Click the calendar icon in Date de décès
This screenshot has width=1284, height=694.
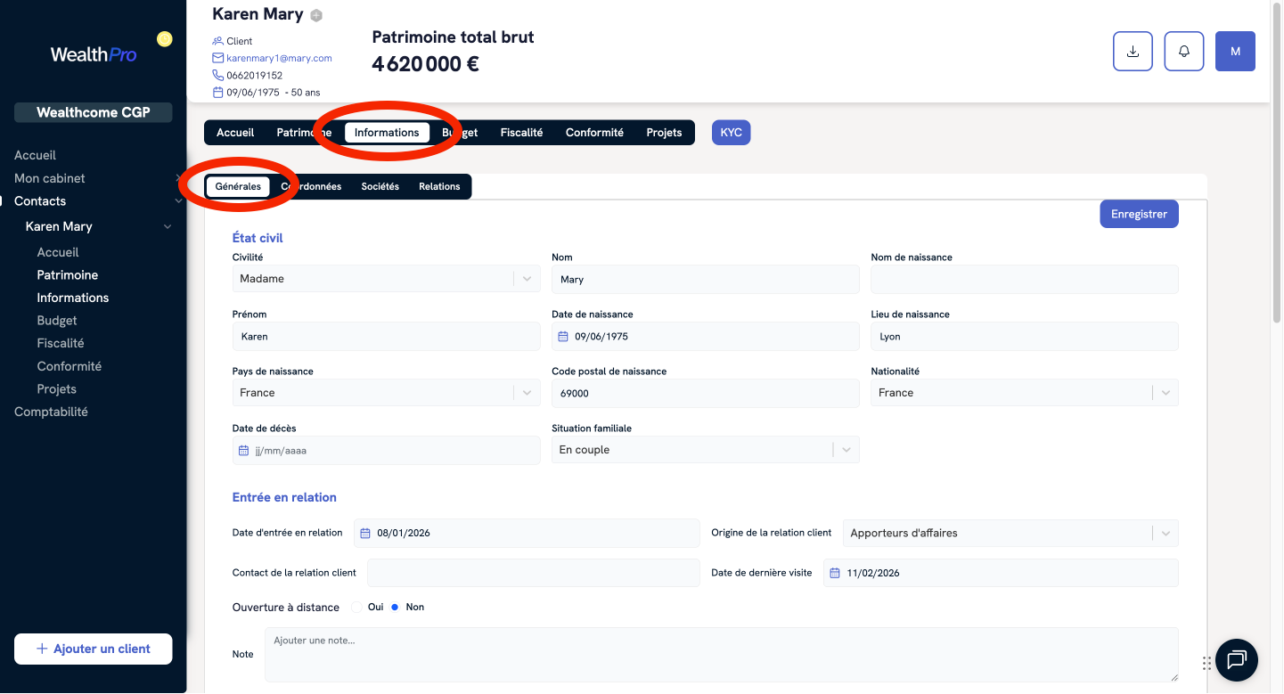click(244, 451)
